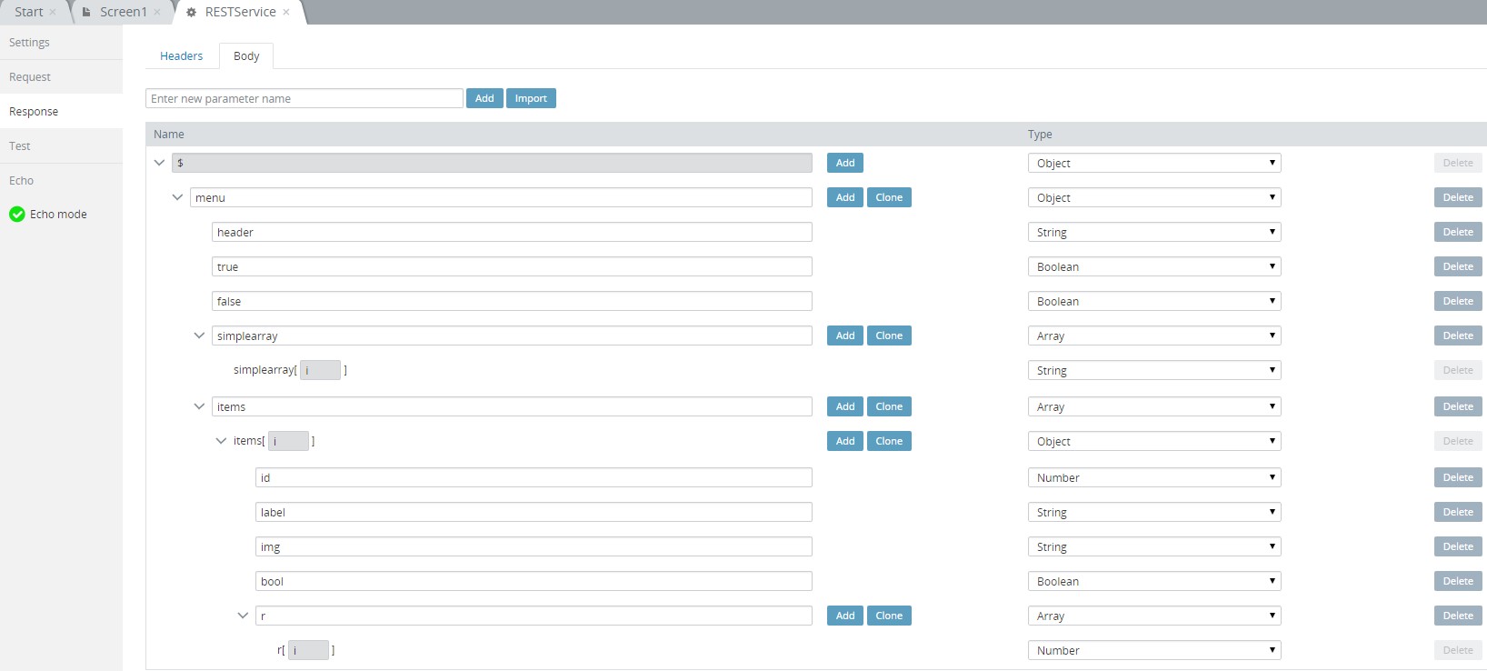This screenshot has height=671, width=1487.
Task: Open type dropdown for r[i] row
Action: pos(1154,650)
